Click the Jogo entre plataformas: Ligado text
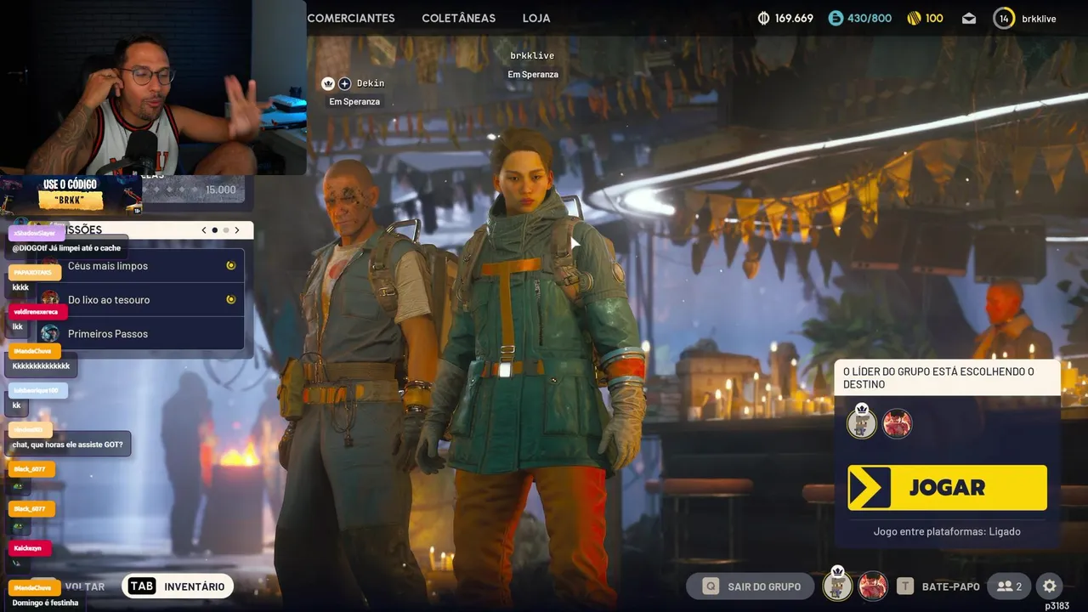 point(947,531)
